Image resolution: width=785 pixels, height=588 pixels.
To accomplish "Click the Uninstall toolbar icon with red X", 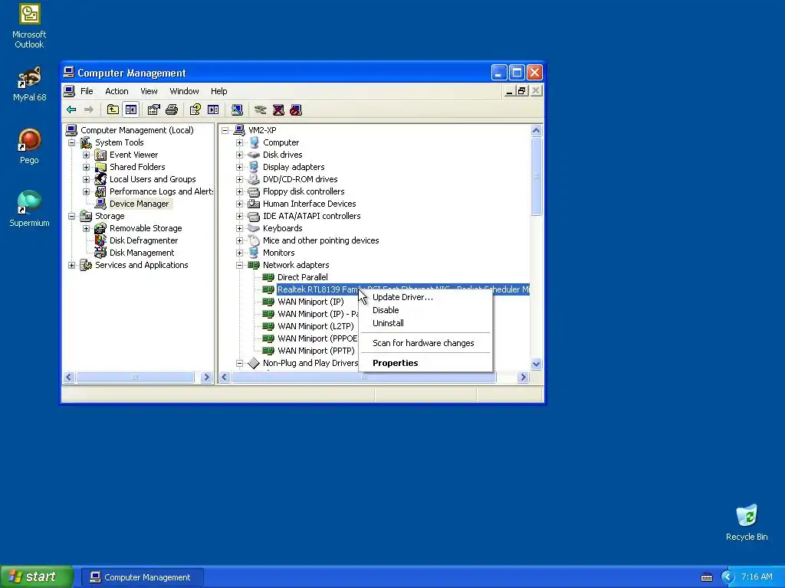I will pos(278,109).
